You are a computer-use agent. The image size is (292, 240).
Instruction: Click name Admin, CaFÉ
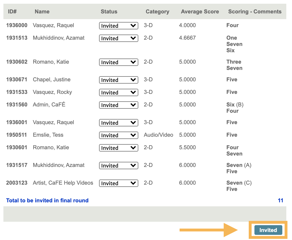pos(49,104)
